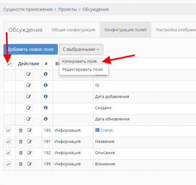This screenshot has height=185, width=196.
Task: Switch to Общая конфигурация tab
Action: click(x=73, y=30)
